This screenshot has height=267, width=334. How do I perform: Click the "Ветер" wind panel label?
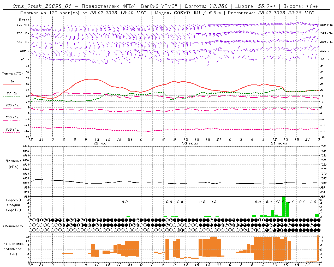pyautogui.click(x=24, y=20)
